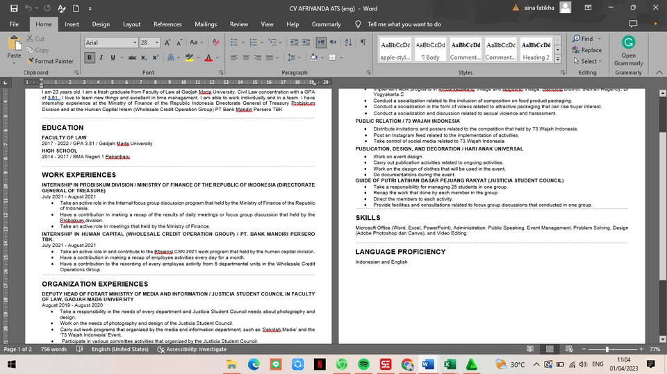Click the Format Painter button
Image resolution: width=667 pixels, height=374 pixels.
pos(50,61)
